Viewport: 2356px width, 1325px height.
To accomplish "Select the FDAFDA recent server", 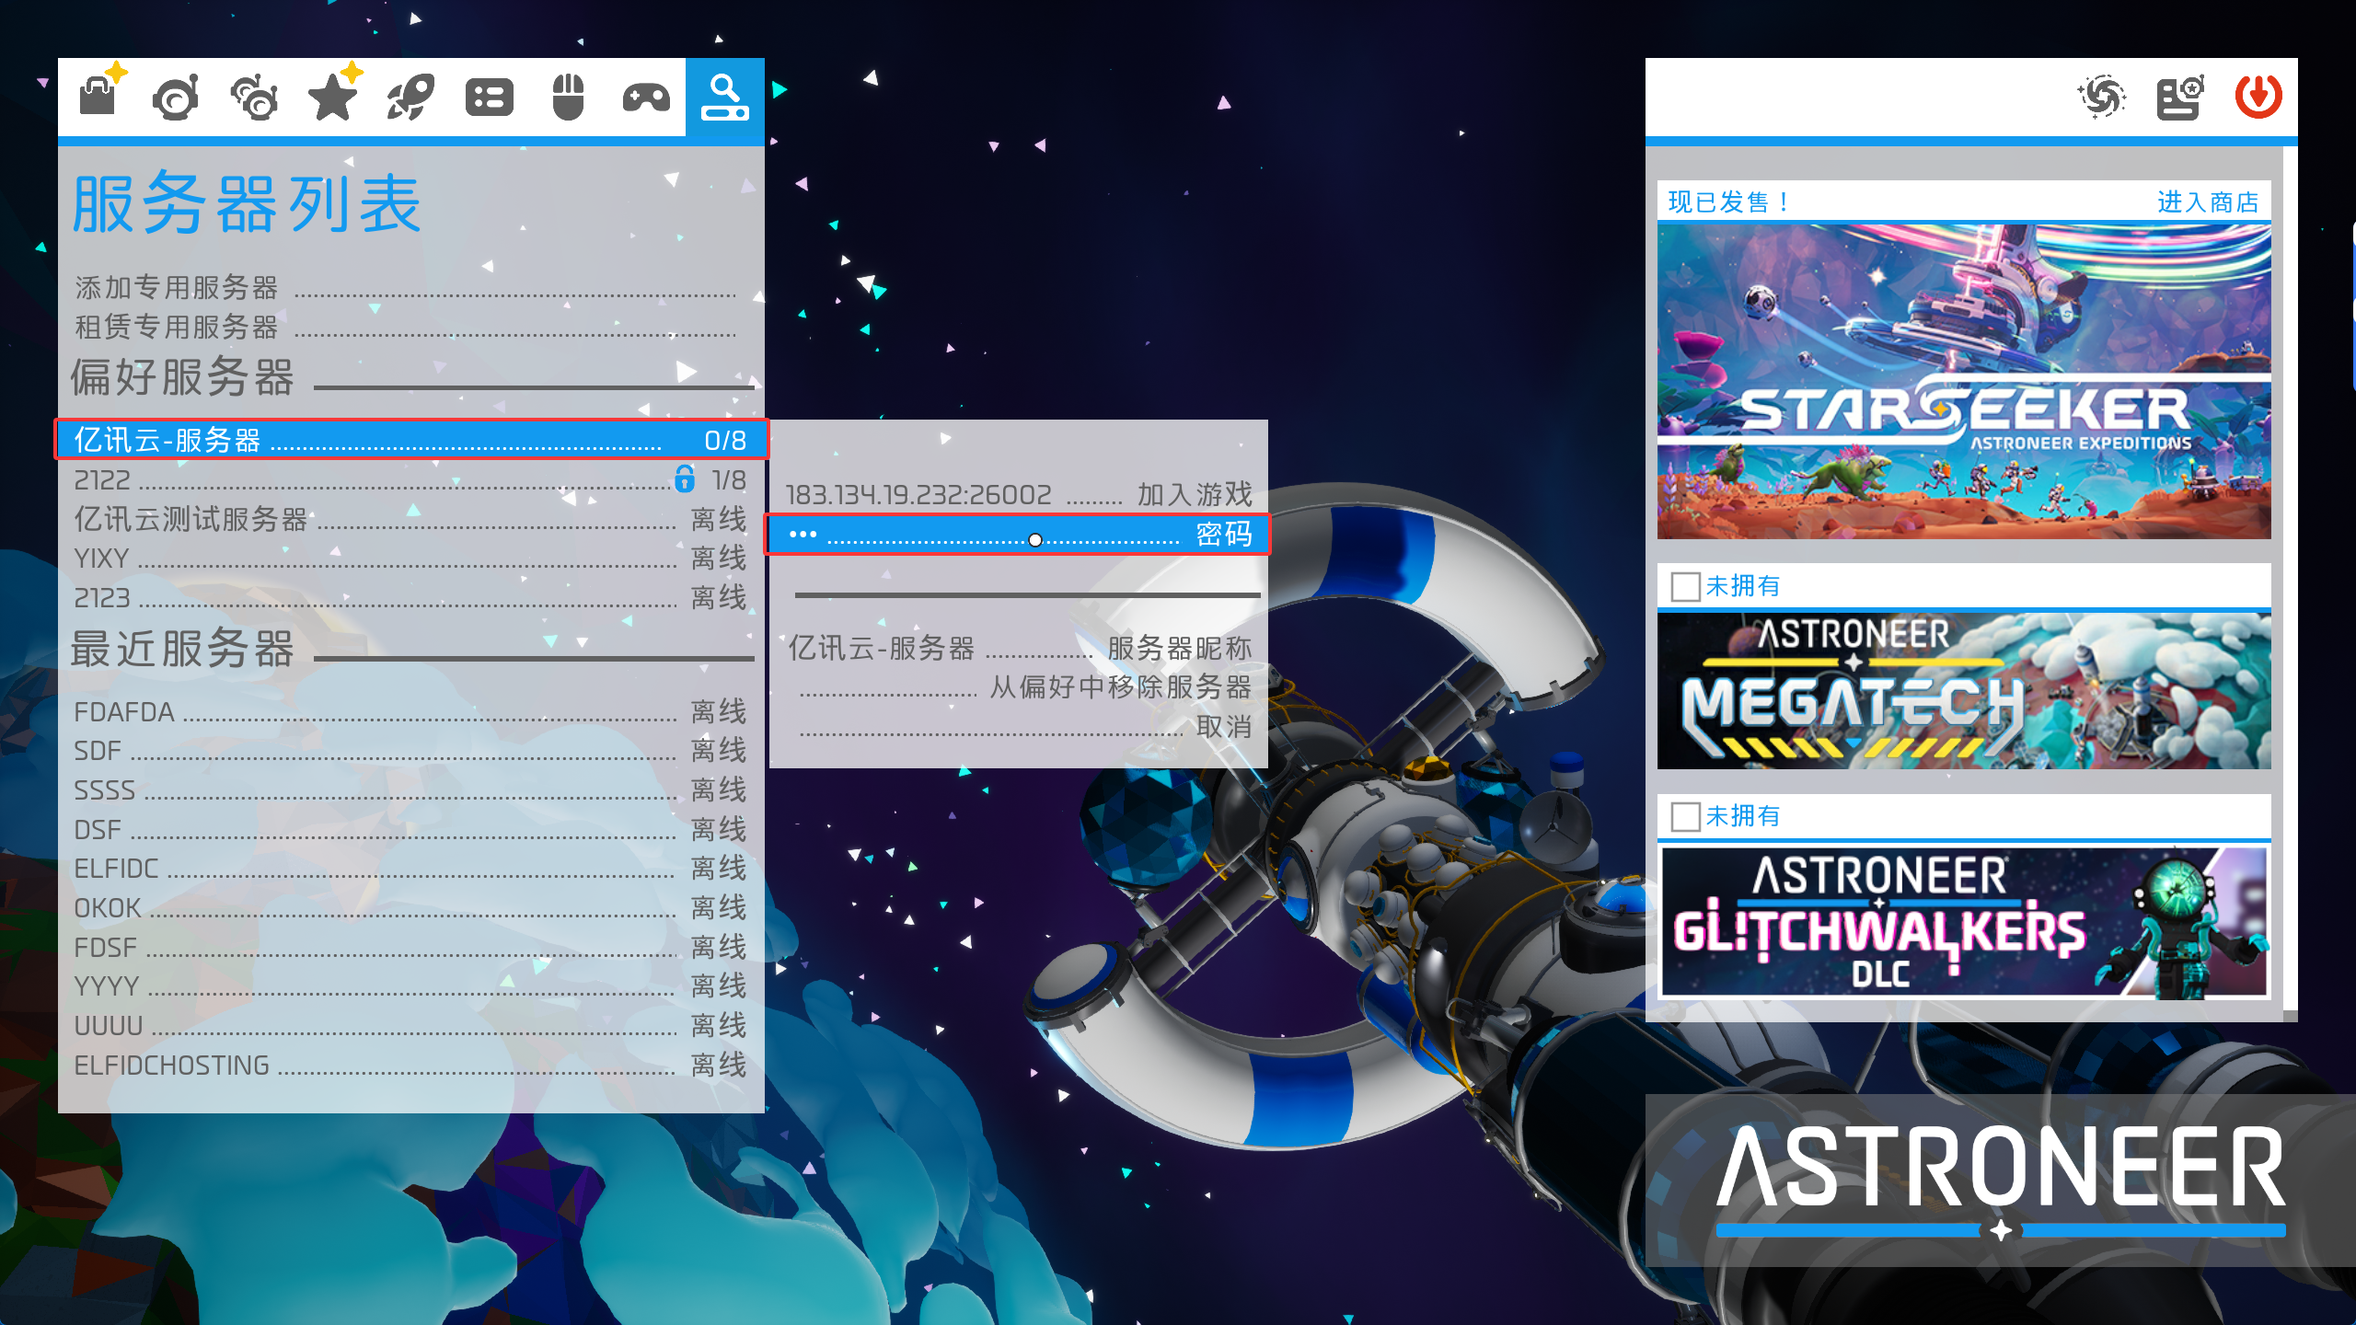I will pyautogui.click(x=410, y=712).
